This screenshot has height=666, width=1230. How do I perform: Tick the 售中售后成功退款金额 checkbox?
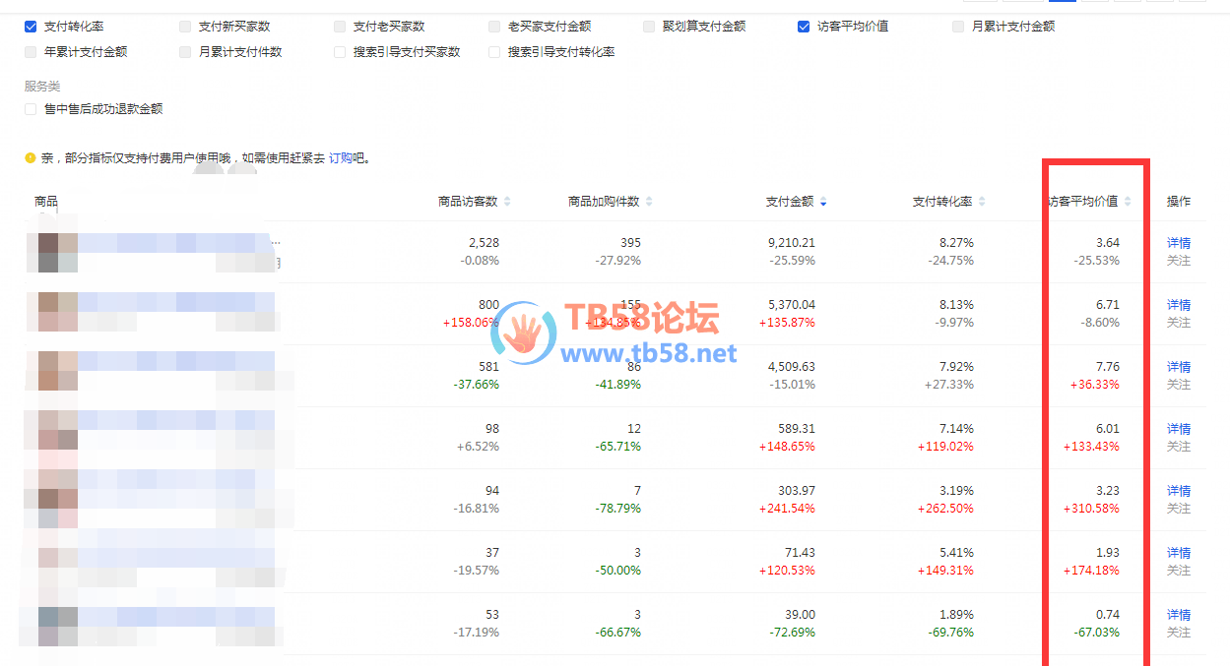tap(31, 109)
